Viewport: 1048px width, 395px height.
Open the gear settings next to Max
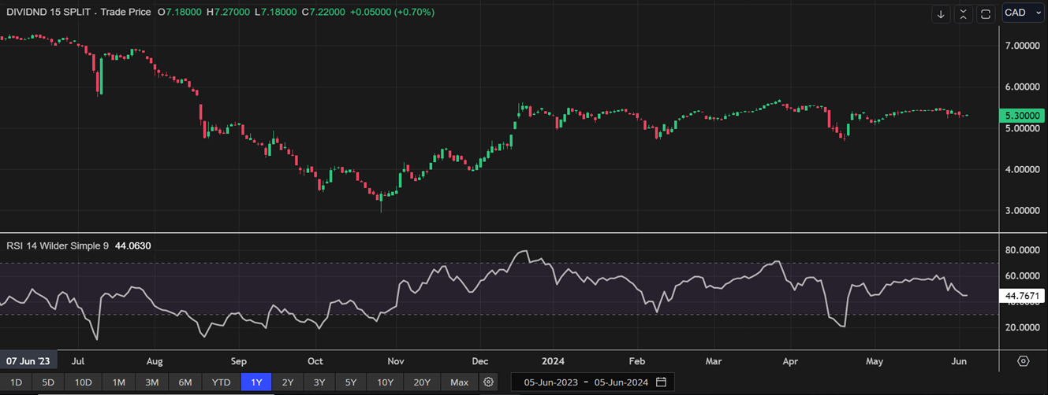[x=489, y=382]
